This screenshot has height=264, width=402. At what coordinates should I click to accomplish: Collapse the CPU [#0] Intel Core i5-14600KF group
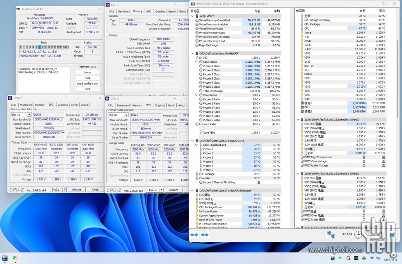192,53
